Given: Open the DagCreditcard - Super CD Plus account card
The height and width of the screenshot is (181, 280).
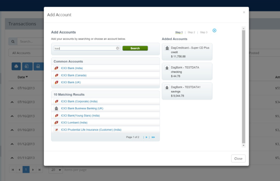Looking at the screenshot, I should click(187, 52).
